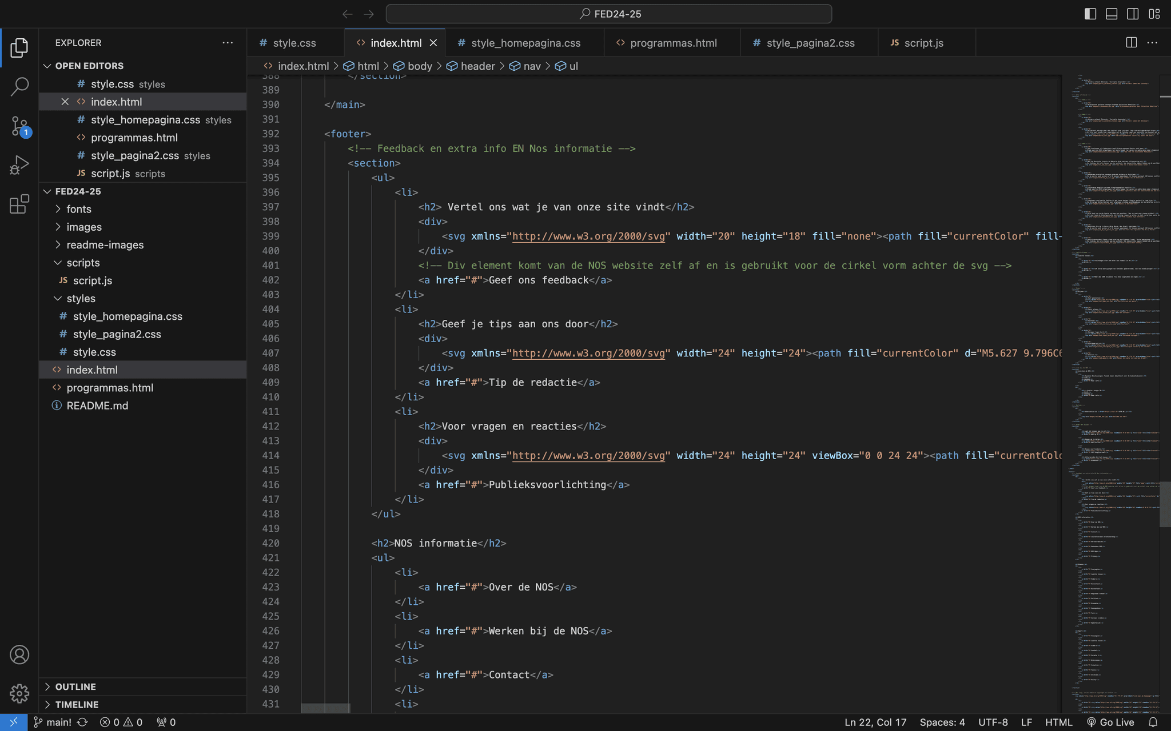The height and width of the screenshot is (731, 1171).
Task: Toggle the primary side bar visibility
Action: [x=1090, y=14]
